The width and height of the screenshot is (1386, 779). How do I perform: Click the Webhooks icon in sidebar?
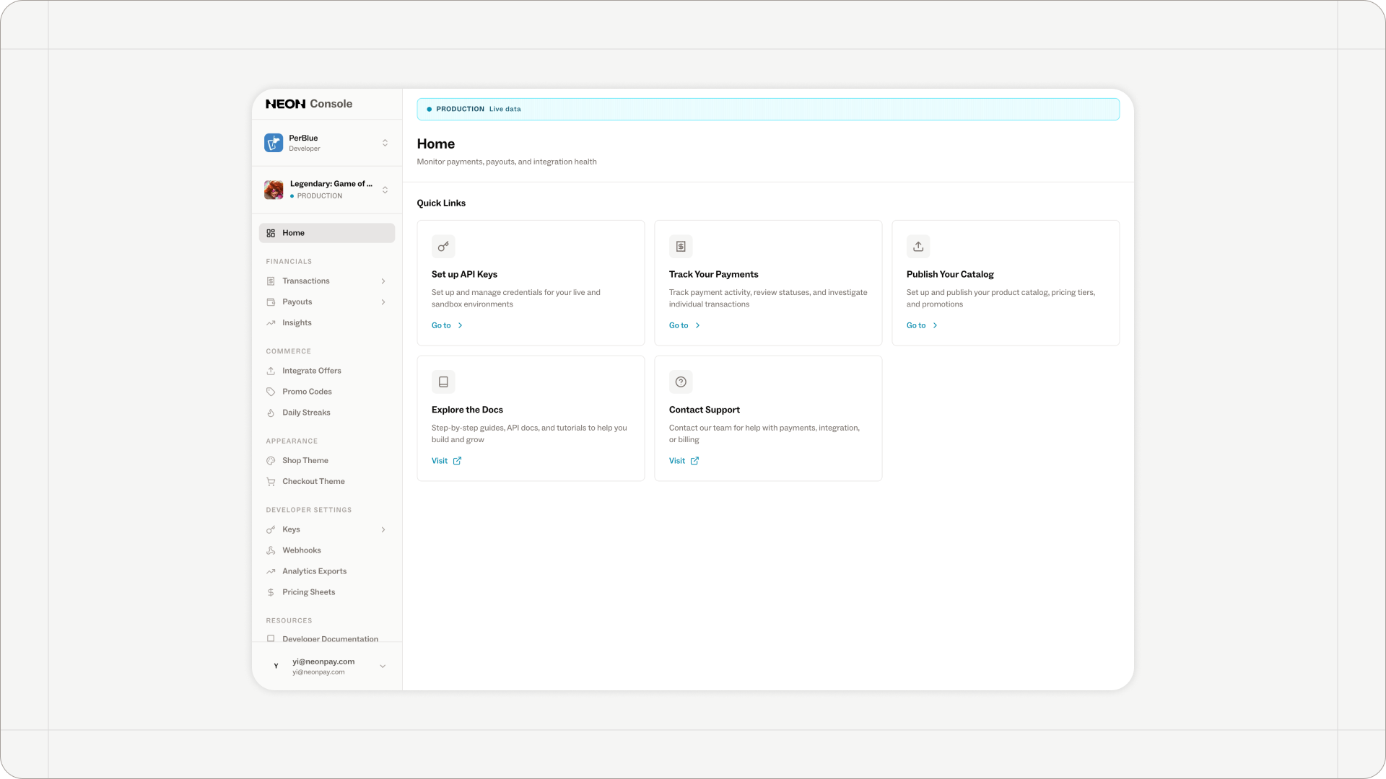[271, 550]
